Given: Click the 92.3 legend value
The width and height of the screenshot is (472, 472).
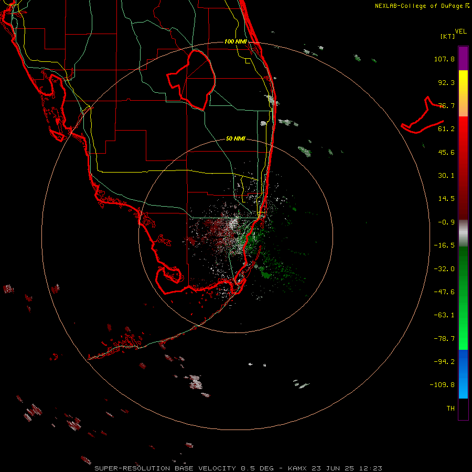Looking at the screenshot, I should pyautogui.click(x=446, y=82).
